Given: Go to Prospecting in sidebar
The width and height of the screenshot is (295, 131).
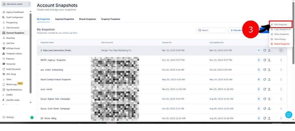Looking at the screenshot, I should pos(12,23).
